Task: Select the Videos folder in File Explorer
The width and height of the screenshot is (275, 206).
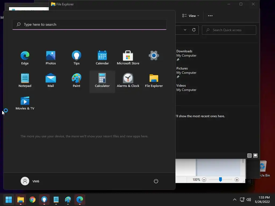Action: click(x=186, y=88)
